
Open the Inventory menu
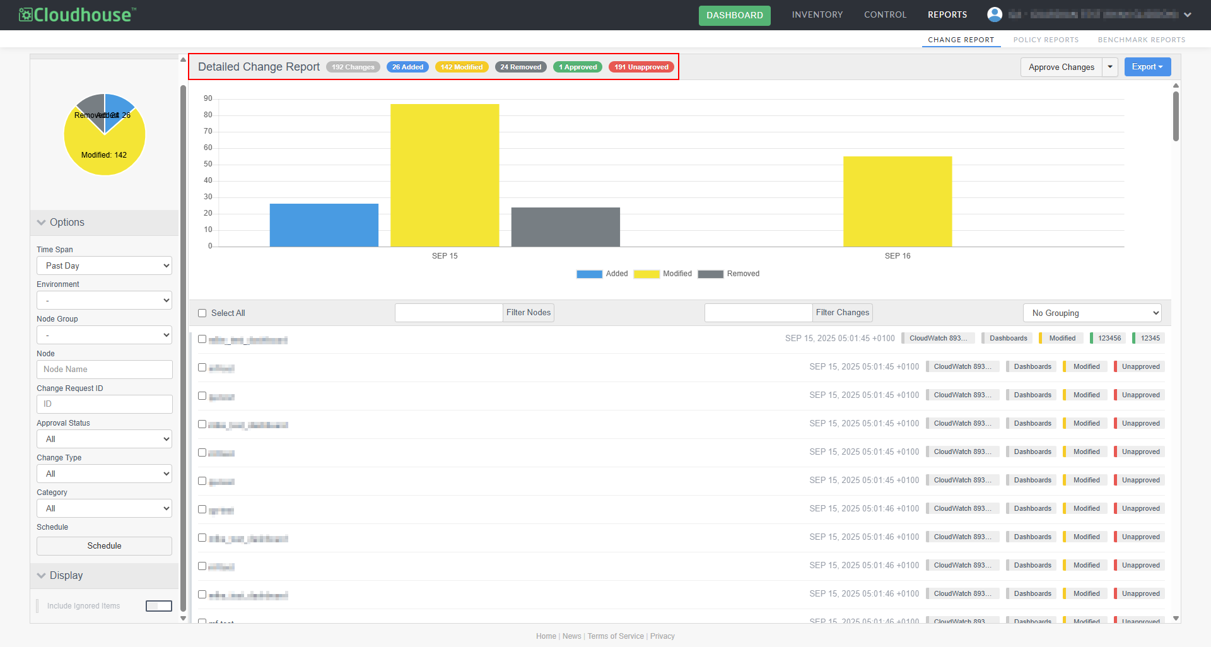pyautogui.click(x=817, y=15)
